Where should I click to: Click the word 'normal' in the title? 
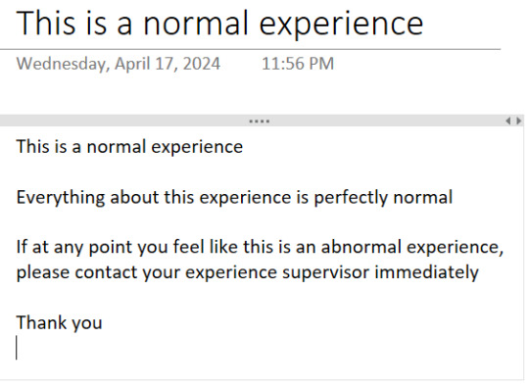[x=196, y=24]
